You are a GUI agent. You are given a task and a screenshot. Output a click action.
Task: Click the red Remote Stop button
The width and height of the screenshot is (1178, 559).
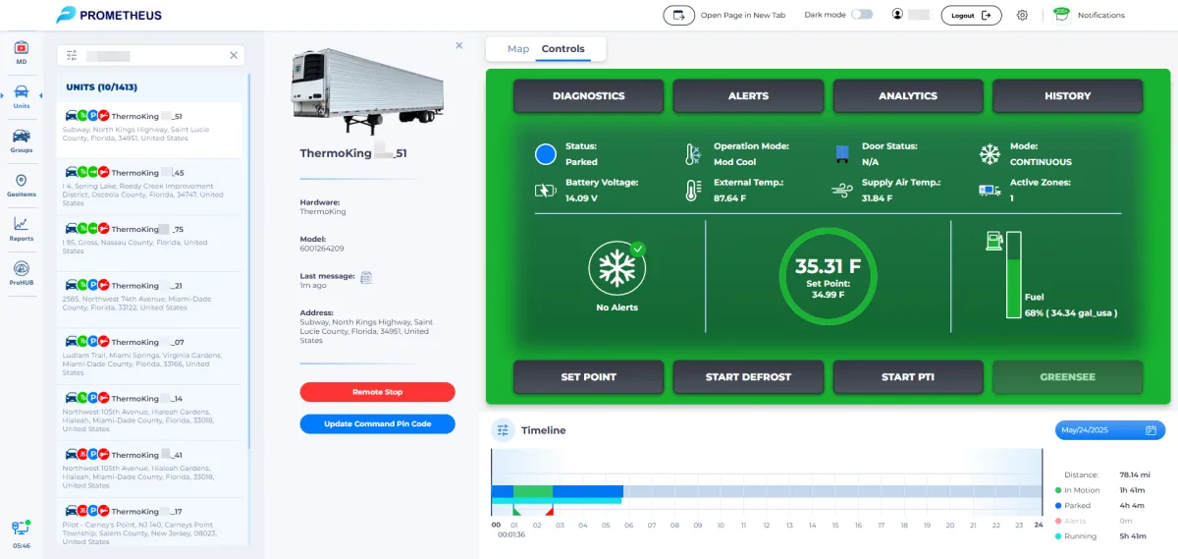[x=378, y=392]
